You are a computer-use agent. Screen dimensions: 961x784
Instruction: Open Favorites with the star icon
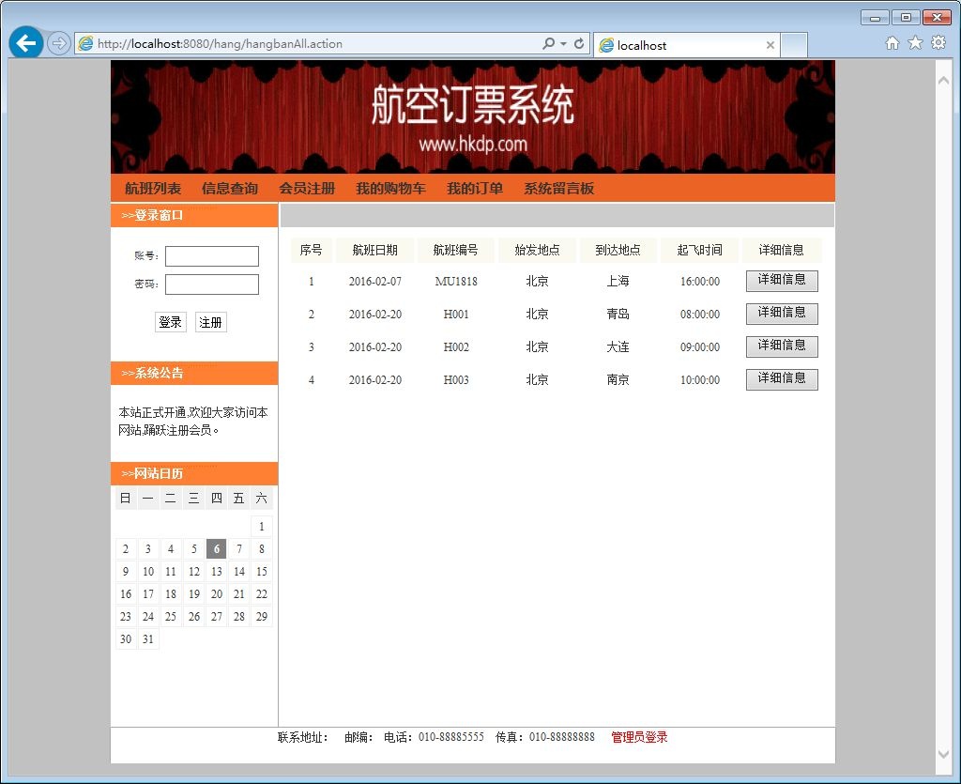[x=915, y=42]
